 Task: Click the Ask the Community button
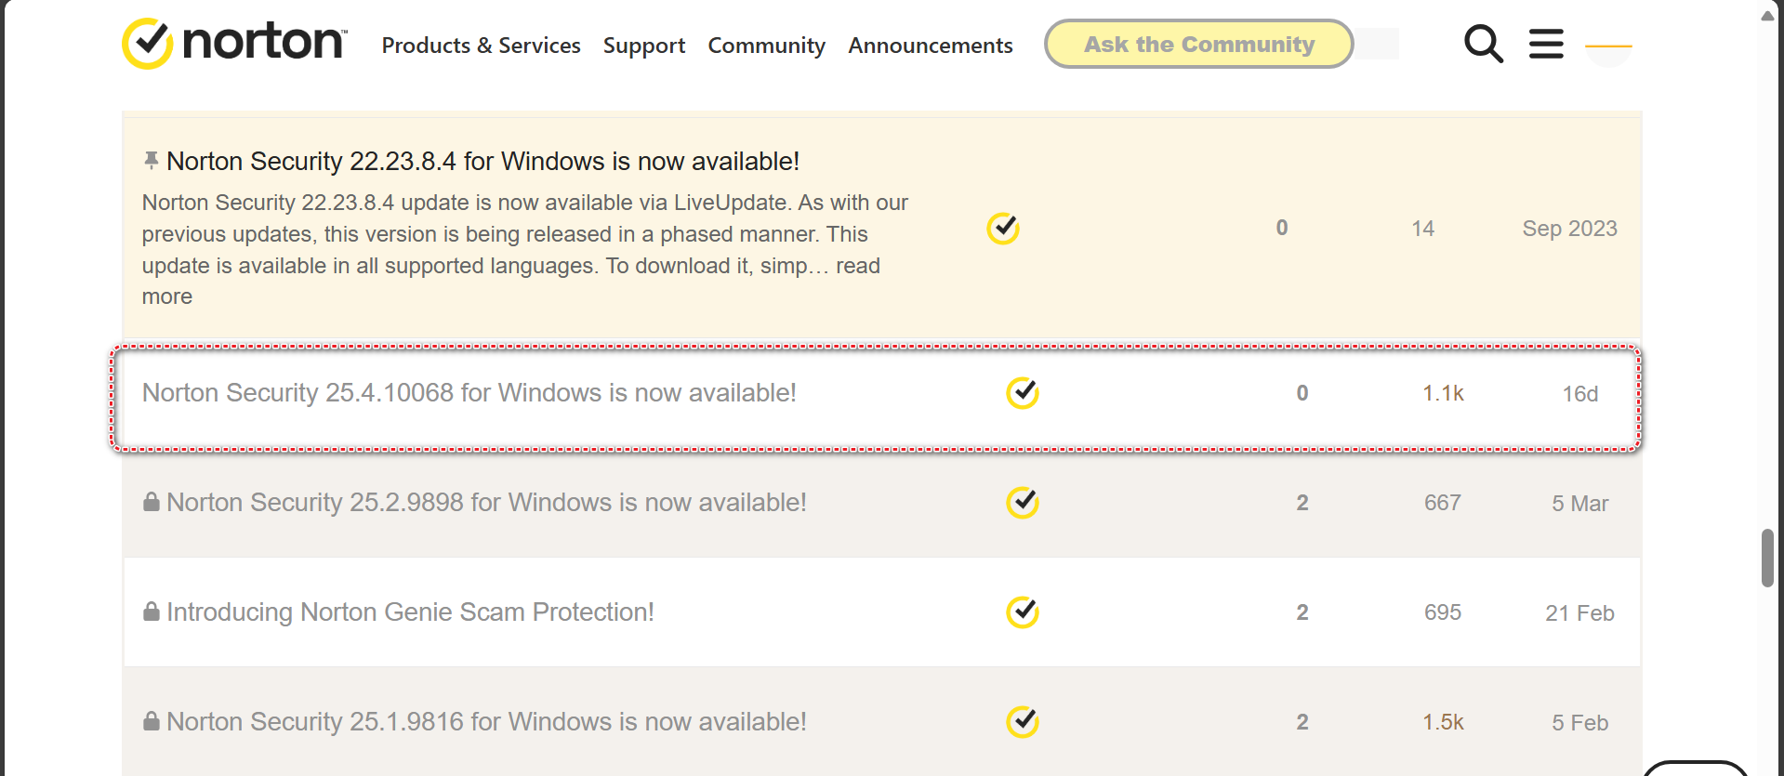(1198, 44)
